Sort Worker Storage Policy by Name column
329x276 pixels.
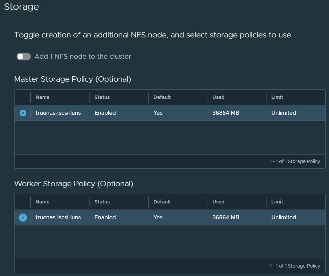[x=43, y=202]
